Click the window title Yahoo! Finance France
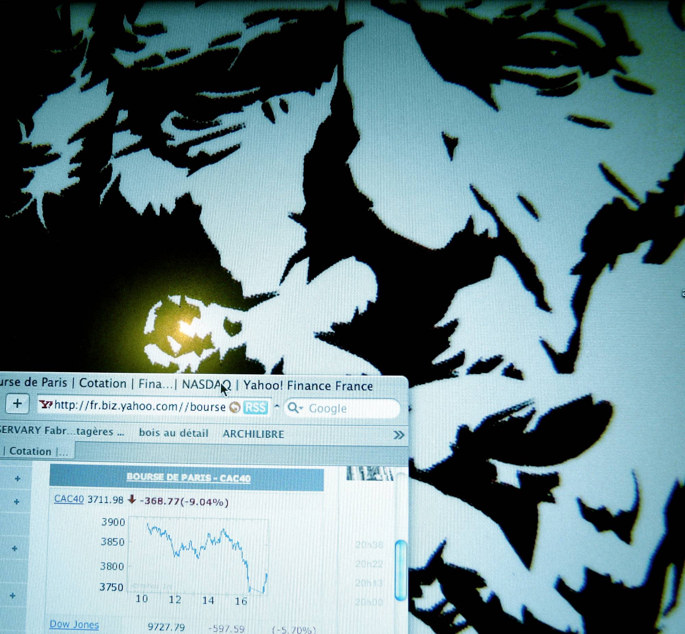685x634 pixels. (x=308, y=386)
